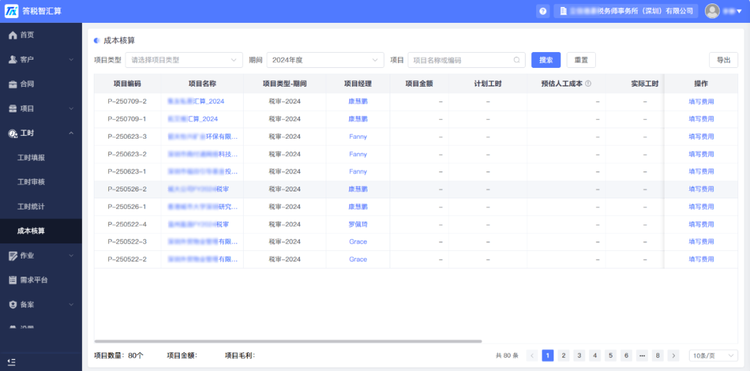This screenshot has width=750, height=371.
Task: Click the 答税智汇算 logo icon
Action: coord(12,11)
